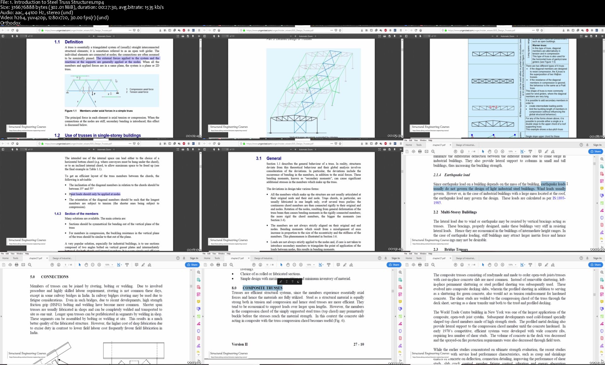Click zoom-in plus in COMPOSITE TRUSSES Acrobat toolbar
Image resolution: width=605 pixels, height=365 pixels.
click(x=301, y=265)
